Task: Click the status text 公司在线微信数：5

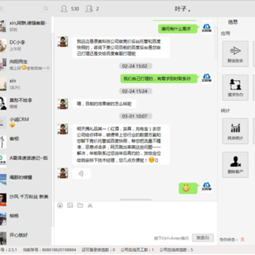Action: click(x=176, y=249)
